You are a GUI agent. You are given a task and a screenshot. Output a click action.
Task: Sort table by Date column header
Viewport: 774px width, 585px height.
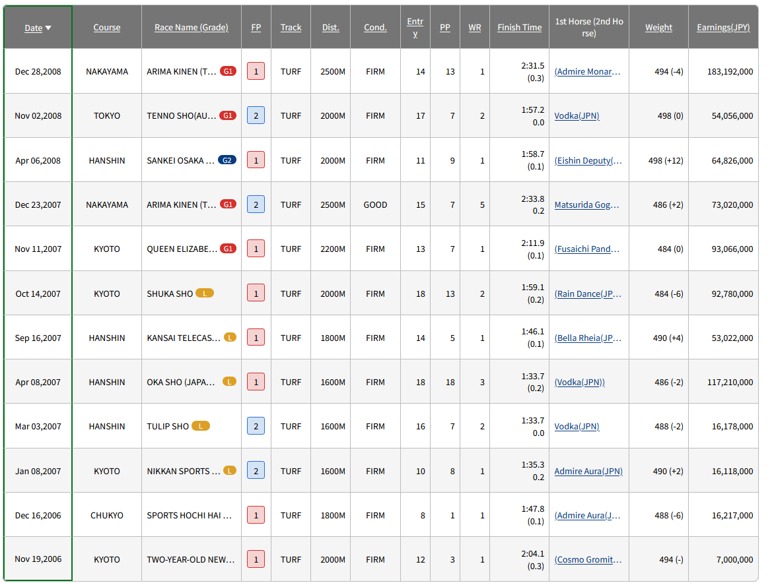click(34, 28)
